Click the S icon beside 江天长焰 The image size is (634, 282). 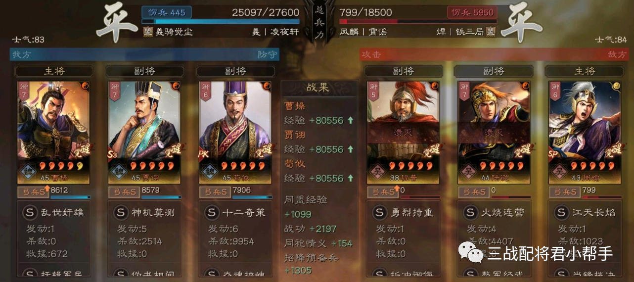[x=562, y=213]
